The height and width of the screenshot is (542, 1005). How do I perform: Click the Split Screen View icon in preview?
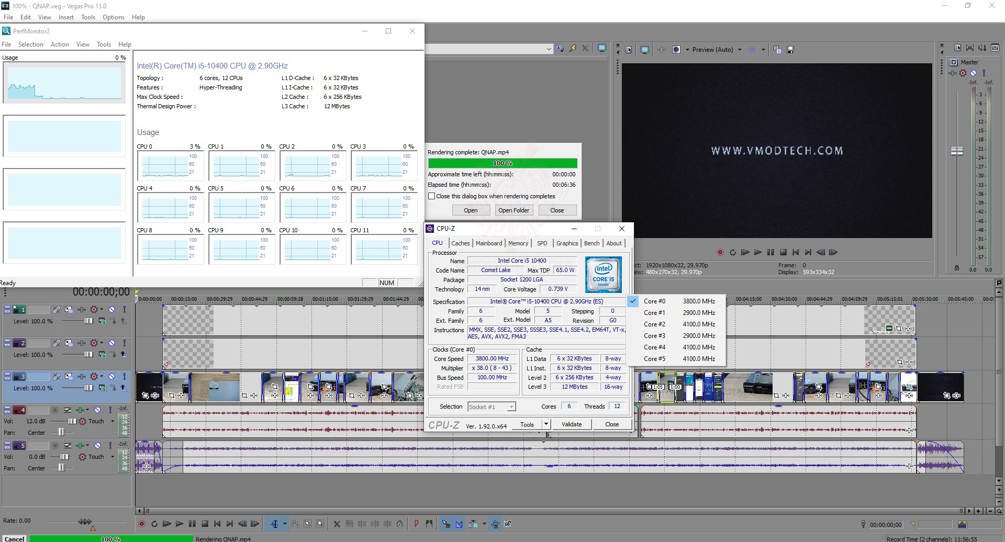[x=676, y=50]
